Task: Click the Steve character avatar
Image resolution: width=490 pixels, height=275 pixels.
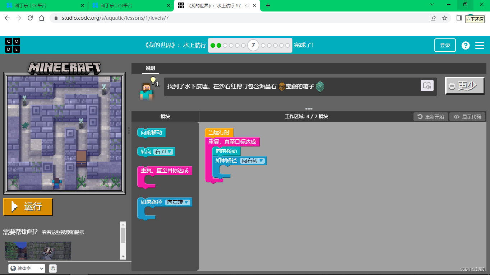Action: click(x=147, y=91)
